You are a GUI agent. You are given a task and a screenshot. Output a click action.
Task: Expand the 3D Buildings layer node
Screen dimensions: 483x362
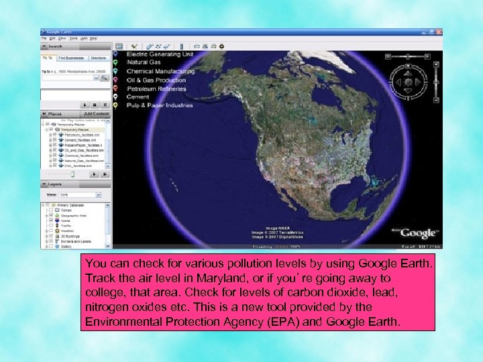47,236
